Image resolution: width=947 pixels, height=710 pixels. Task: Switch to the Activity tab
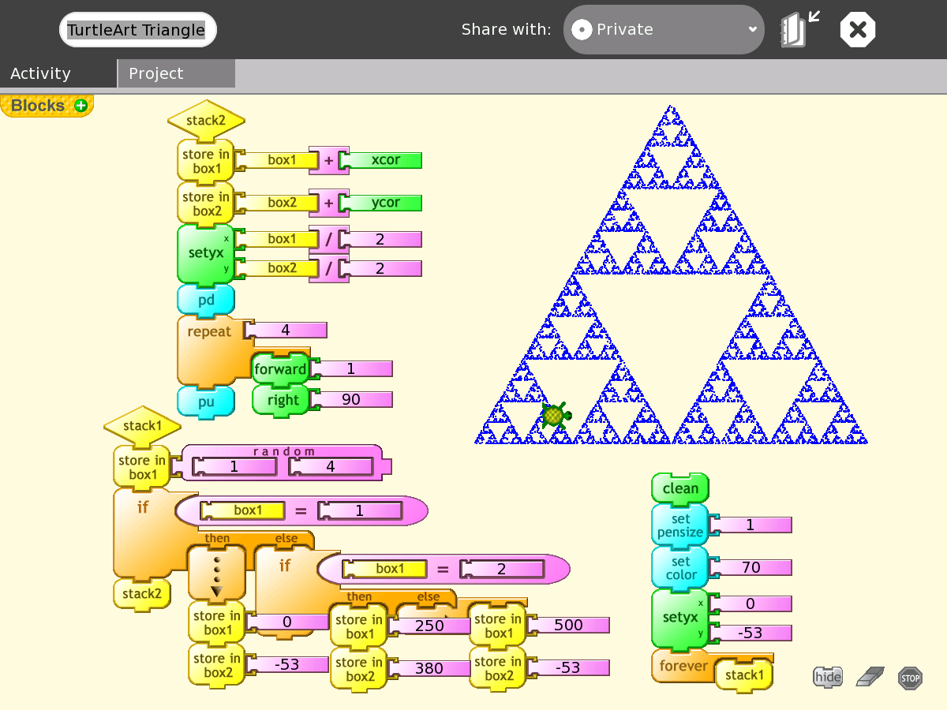[x=41, y=73]
